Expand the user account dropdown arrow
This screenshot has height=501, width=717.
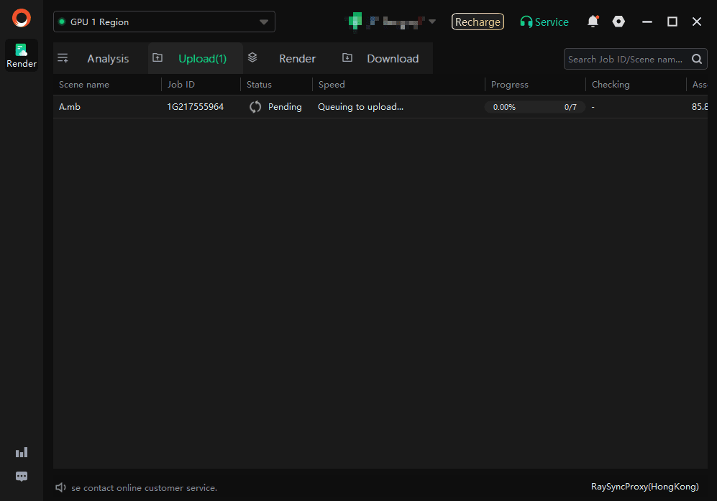pos(432,22)
